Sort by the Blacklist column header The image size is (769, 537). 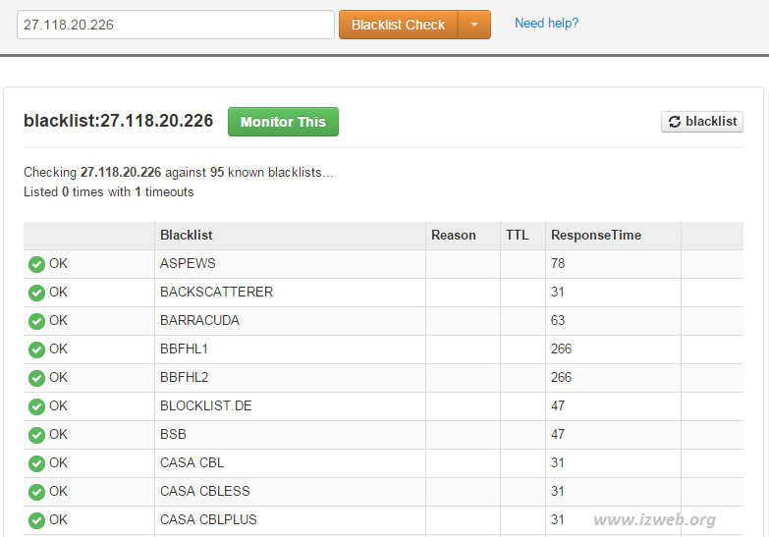(187, 236)
